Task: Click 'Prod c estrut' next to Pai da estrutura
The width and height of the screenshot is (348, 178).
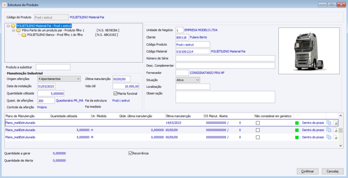Action: click(121, 101)
